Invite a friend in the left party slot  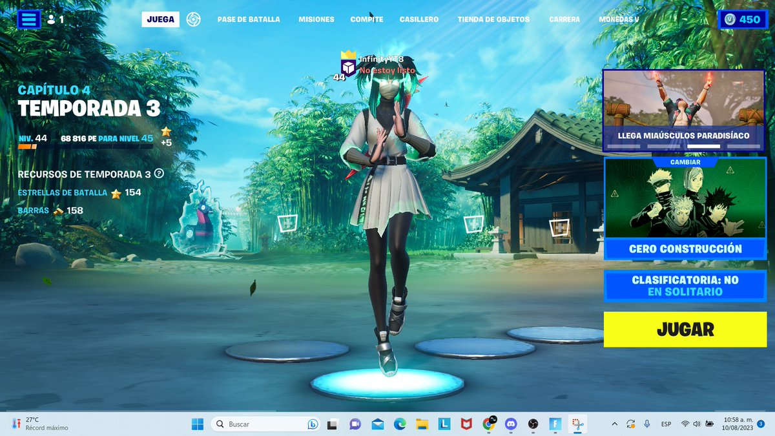click(x=287, y=223)
